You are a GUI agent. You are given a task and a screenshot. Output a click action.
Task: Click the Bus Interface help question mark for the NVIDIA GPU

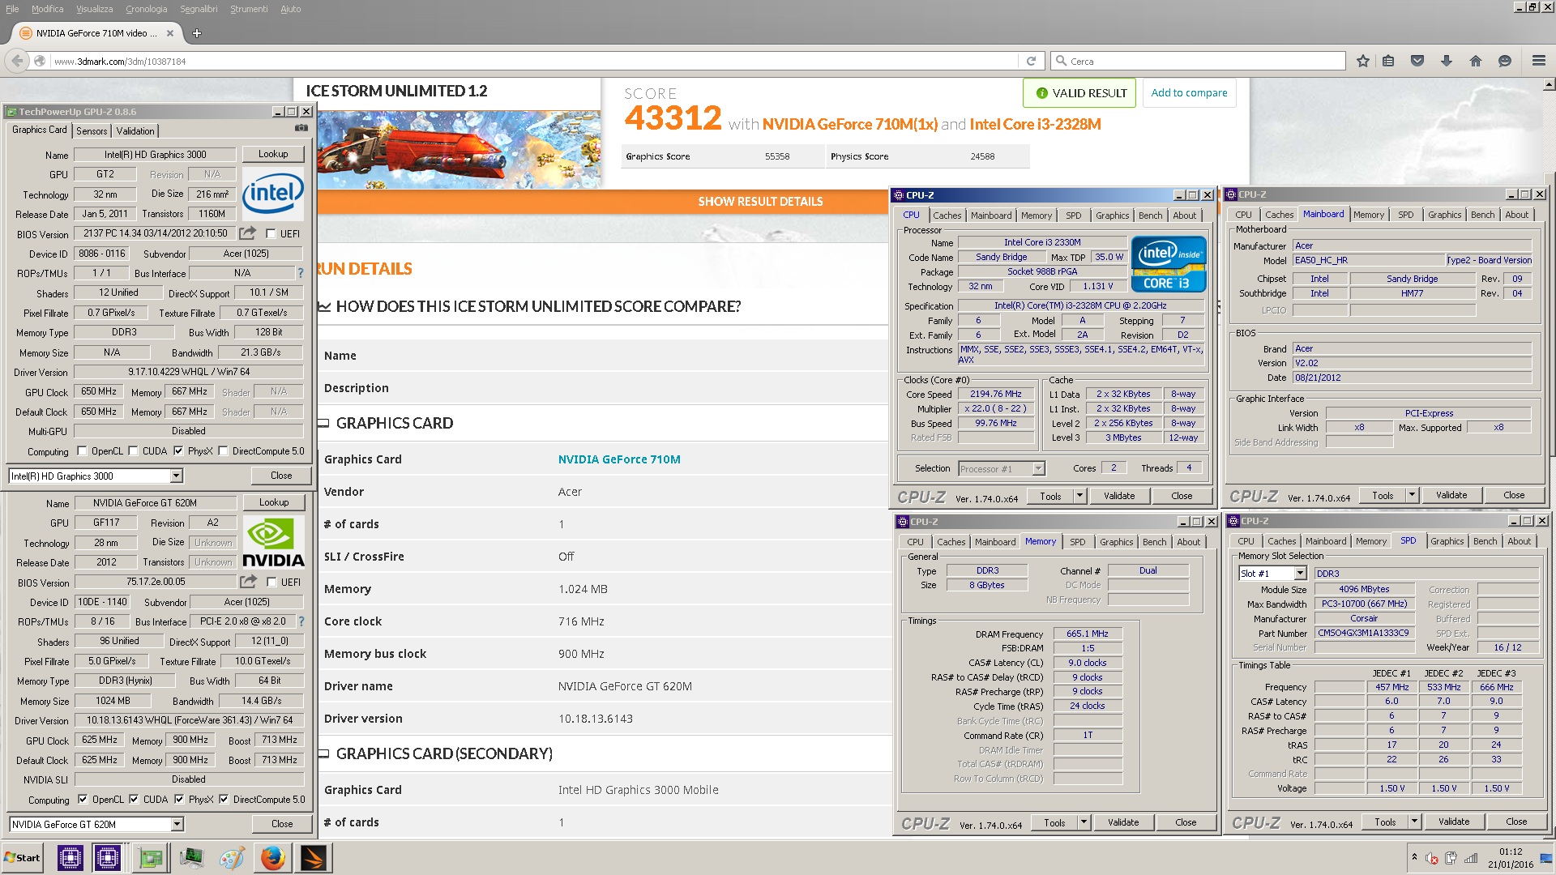click(301, 621)
